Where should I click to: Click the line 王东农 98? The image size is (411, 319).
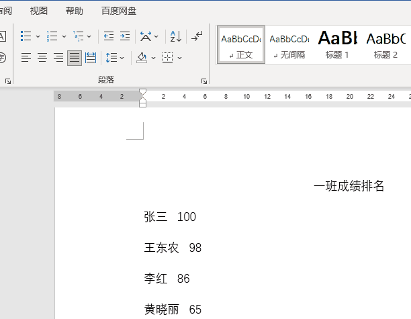[x=173, y=248]
